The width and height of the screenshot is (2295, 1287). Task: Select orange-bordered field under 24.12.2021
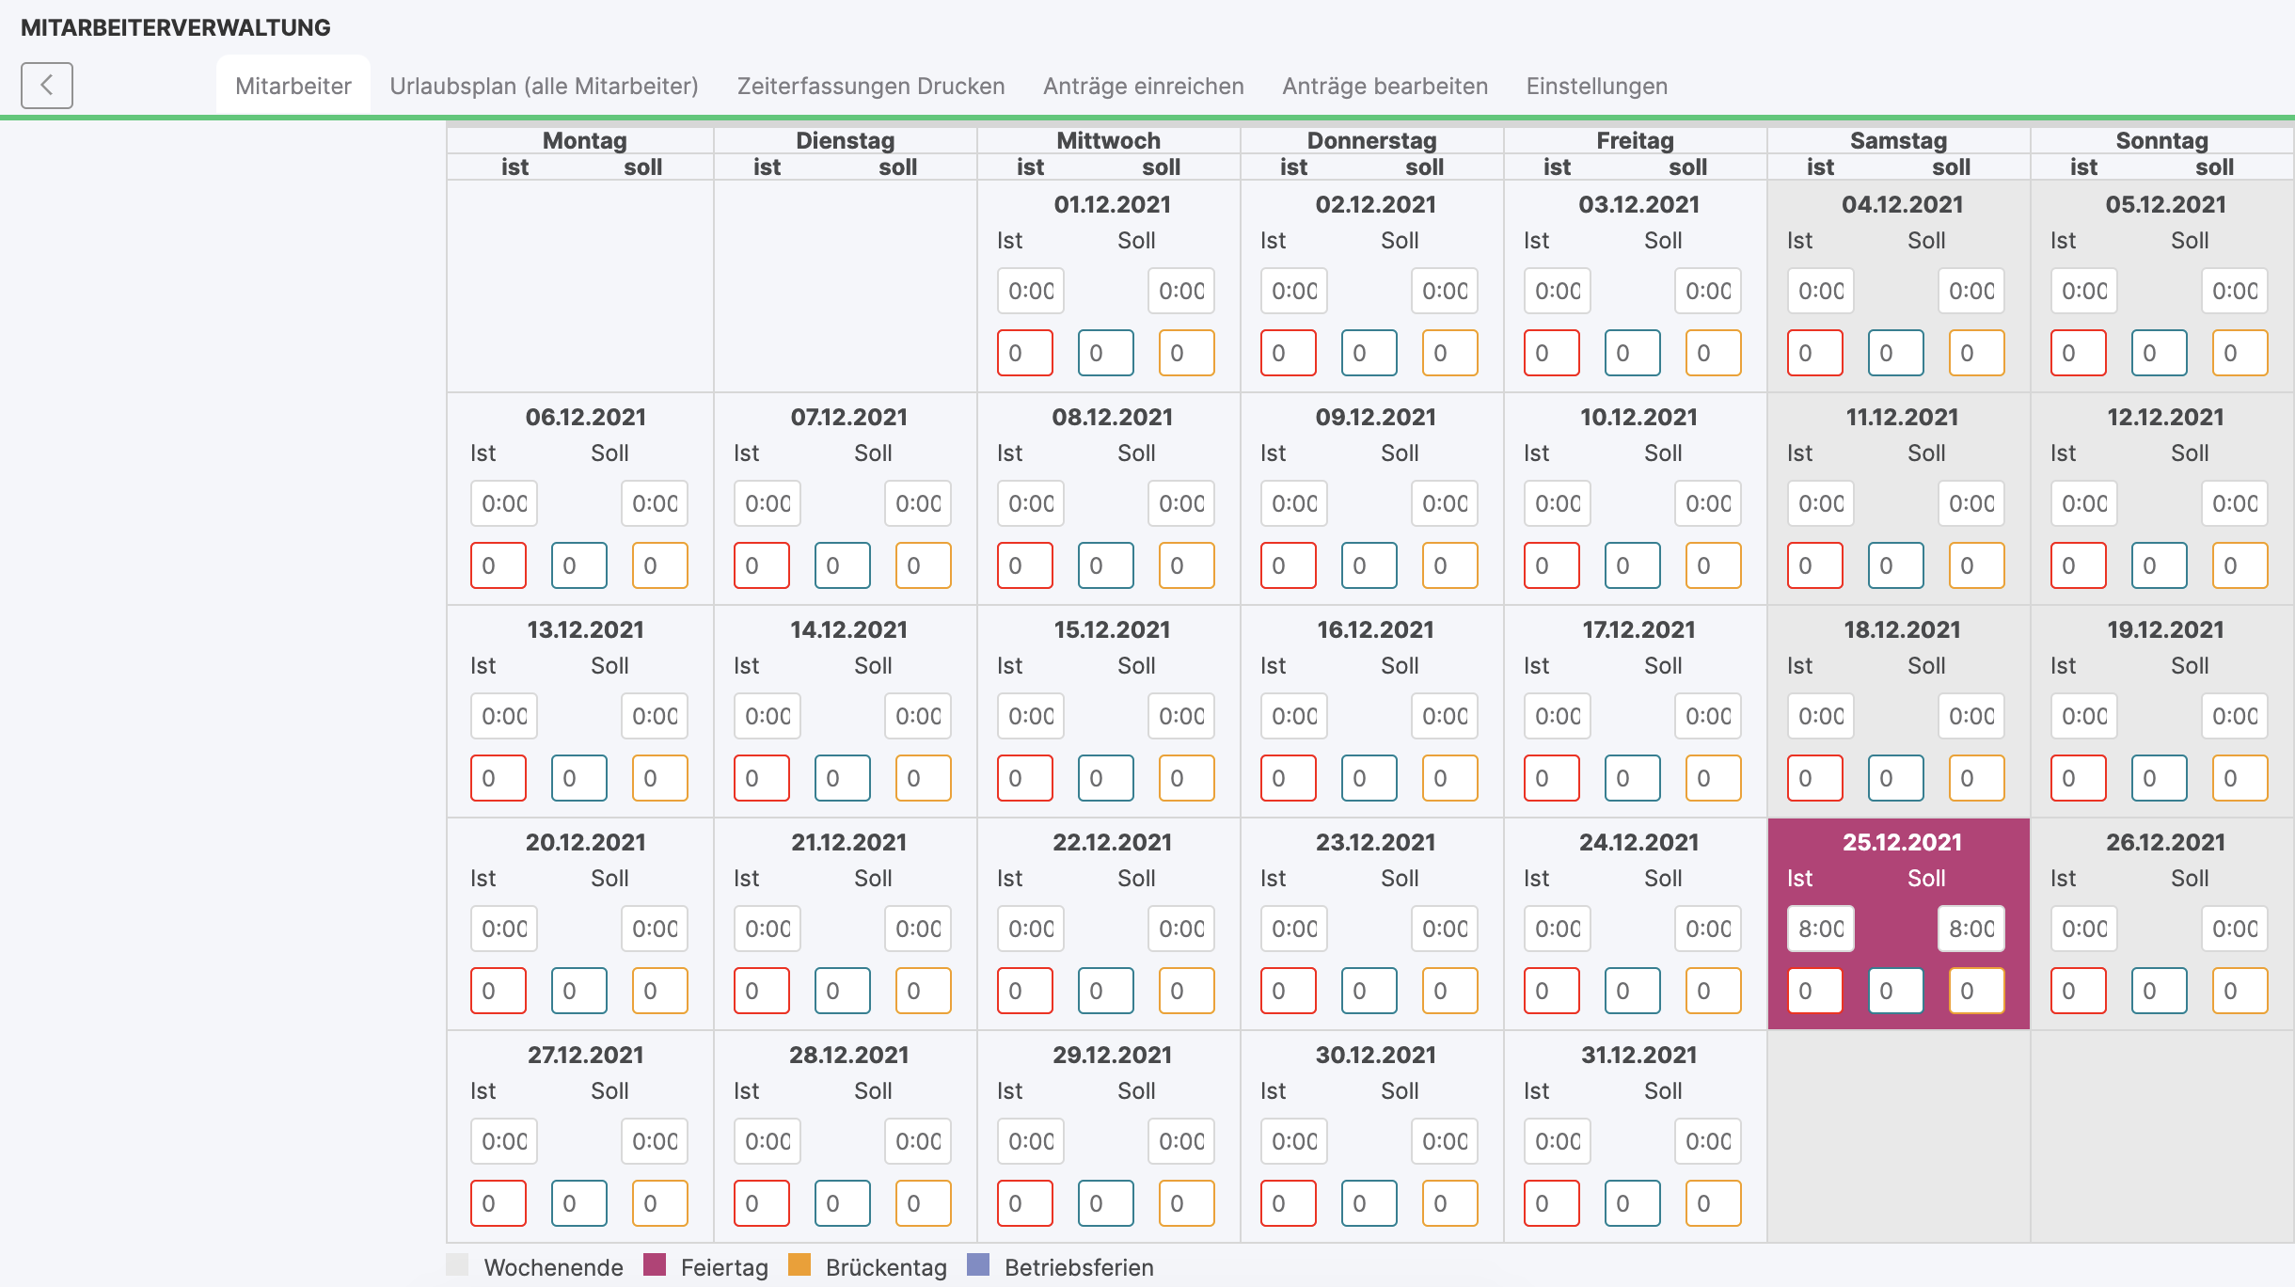click(x=1713, y=991)
